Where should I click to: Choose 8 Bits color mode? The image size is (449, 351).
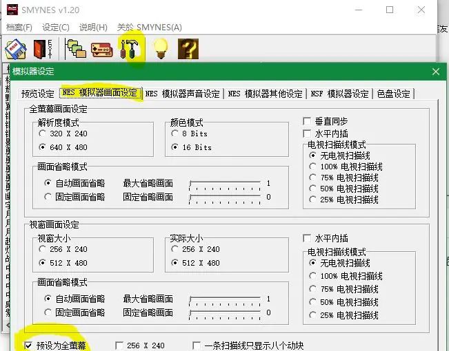click(x=189, y=134)
